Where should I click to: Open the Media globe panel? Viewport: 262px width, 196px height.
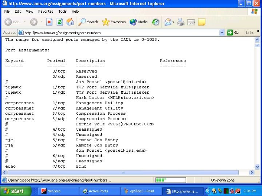pos(139,22)
